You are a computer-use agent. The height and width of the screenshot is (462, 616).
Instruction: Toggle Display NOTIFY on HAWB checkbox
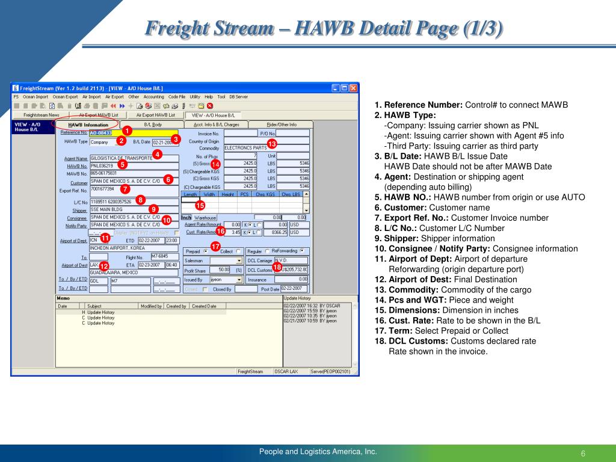coord(176,233)
